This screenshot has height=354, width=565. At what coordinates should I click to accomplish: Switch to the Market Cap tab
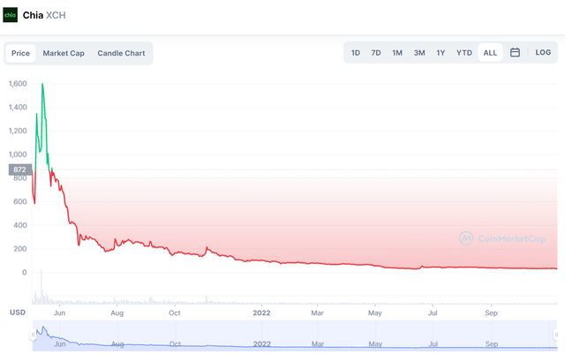point(64,53)
